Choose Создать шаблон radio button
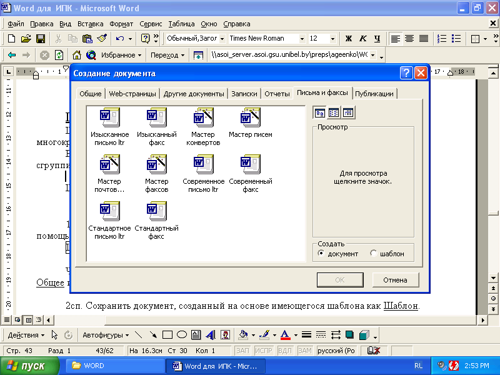The height and width of the screenshot is (375, 500). pyautogui.click(x=373, y=253)
